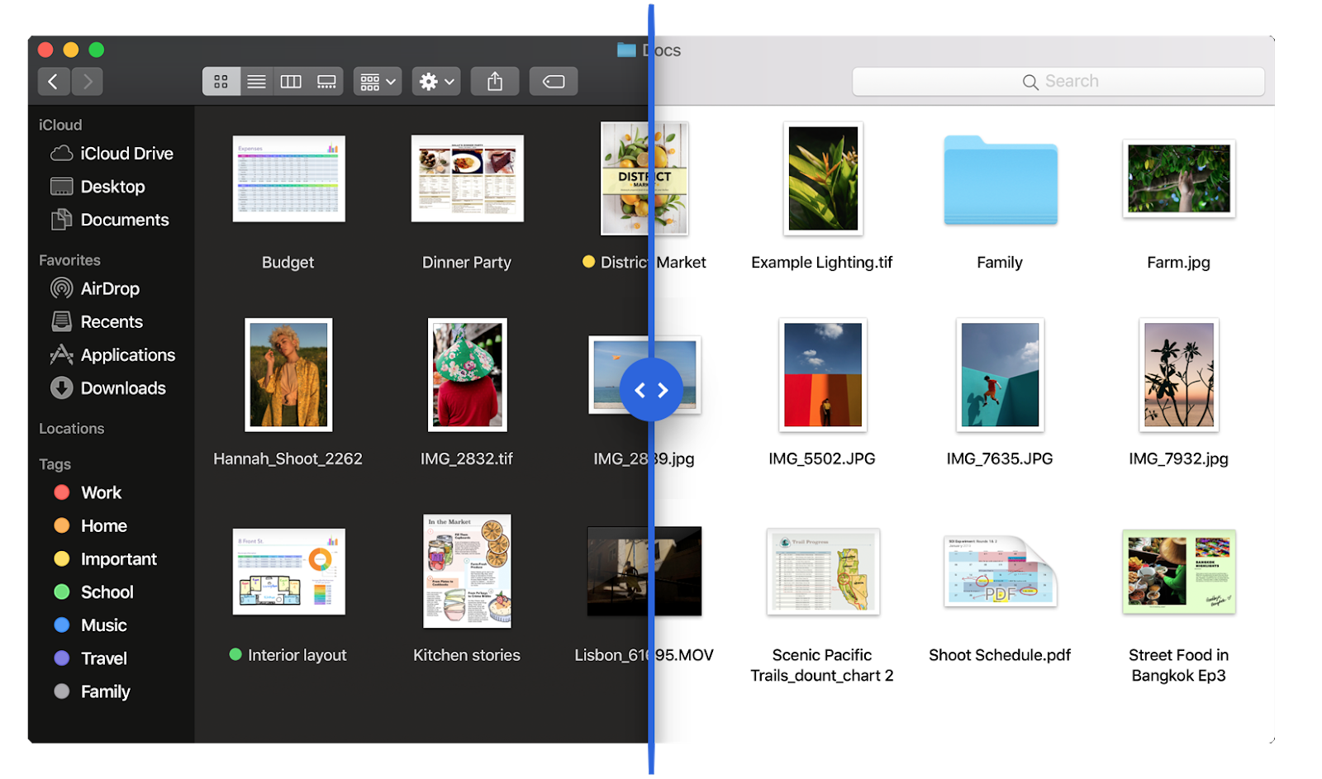
Task: Click the Applications sidebar icon
Action: point(62,354)
